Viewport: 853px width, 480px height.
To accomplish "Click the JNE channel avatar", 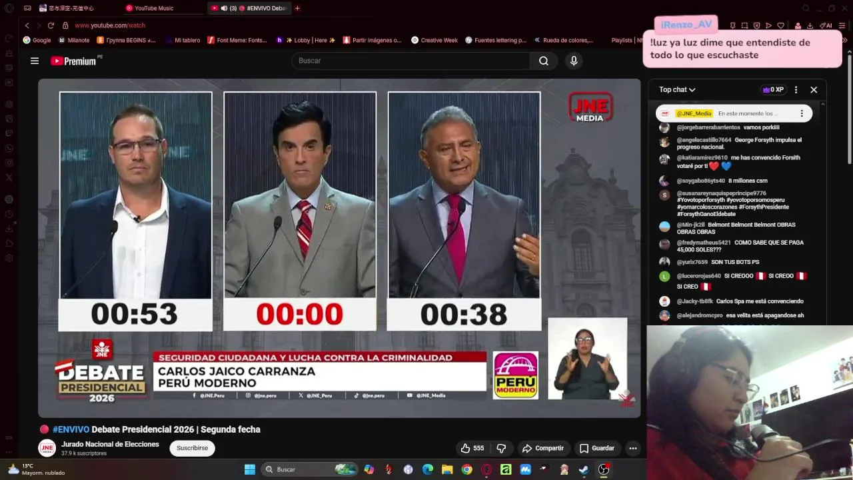I will tap(47, 448).
